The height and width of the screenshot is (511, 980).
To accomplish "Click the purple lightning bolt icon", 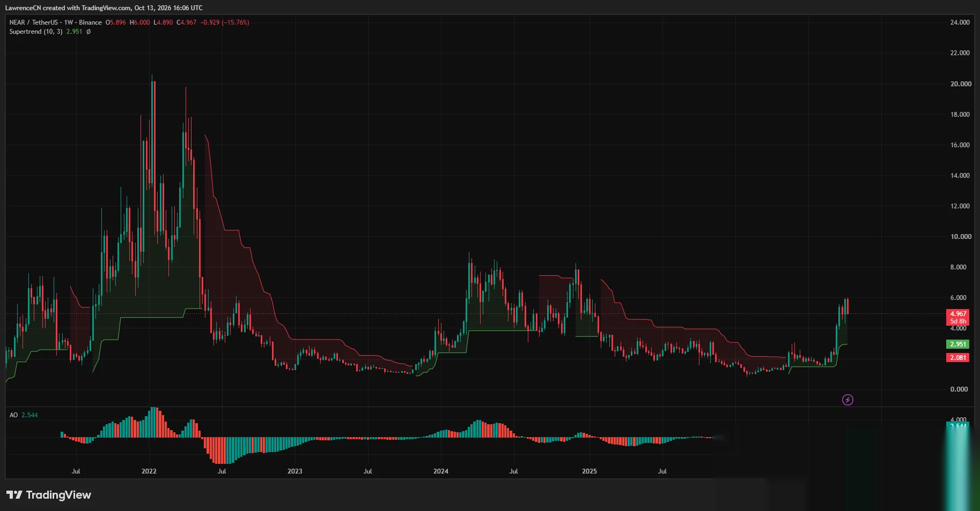I will click(848, 400).
